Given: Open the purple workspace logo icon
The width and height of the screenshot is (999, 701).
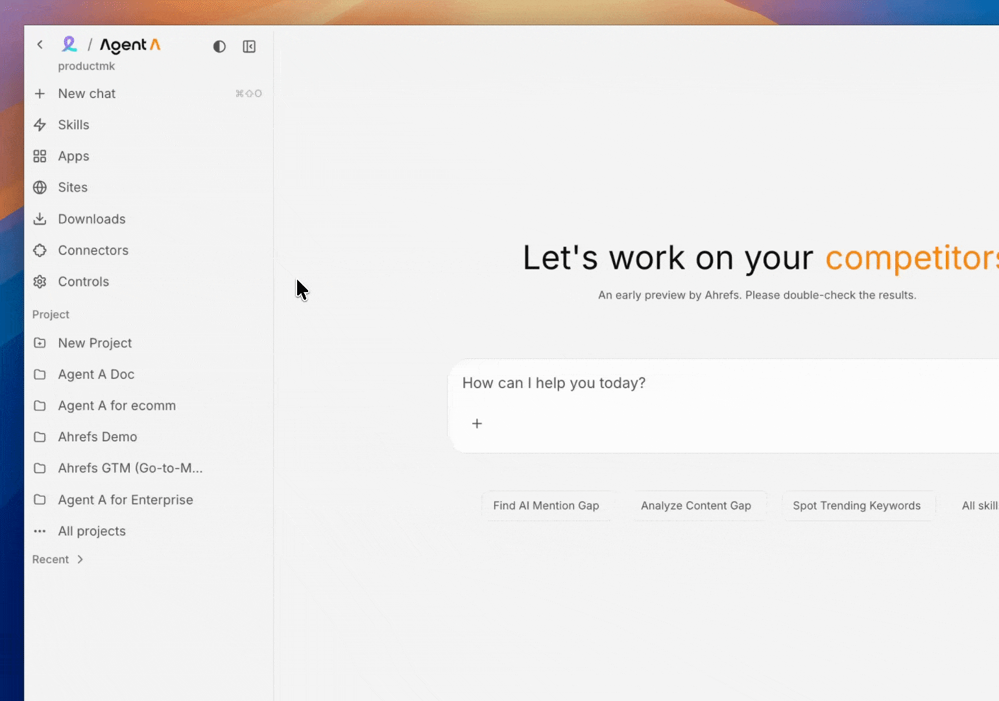Looking at the screenshot, I should pyautogui.click(x=69, y=44).
